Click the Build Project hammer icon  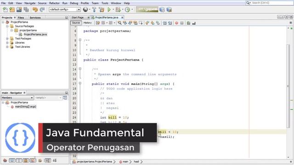pyautogui.click(x=94, y=10)
